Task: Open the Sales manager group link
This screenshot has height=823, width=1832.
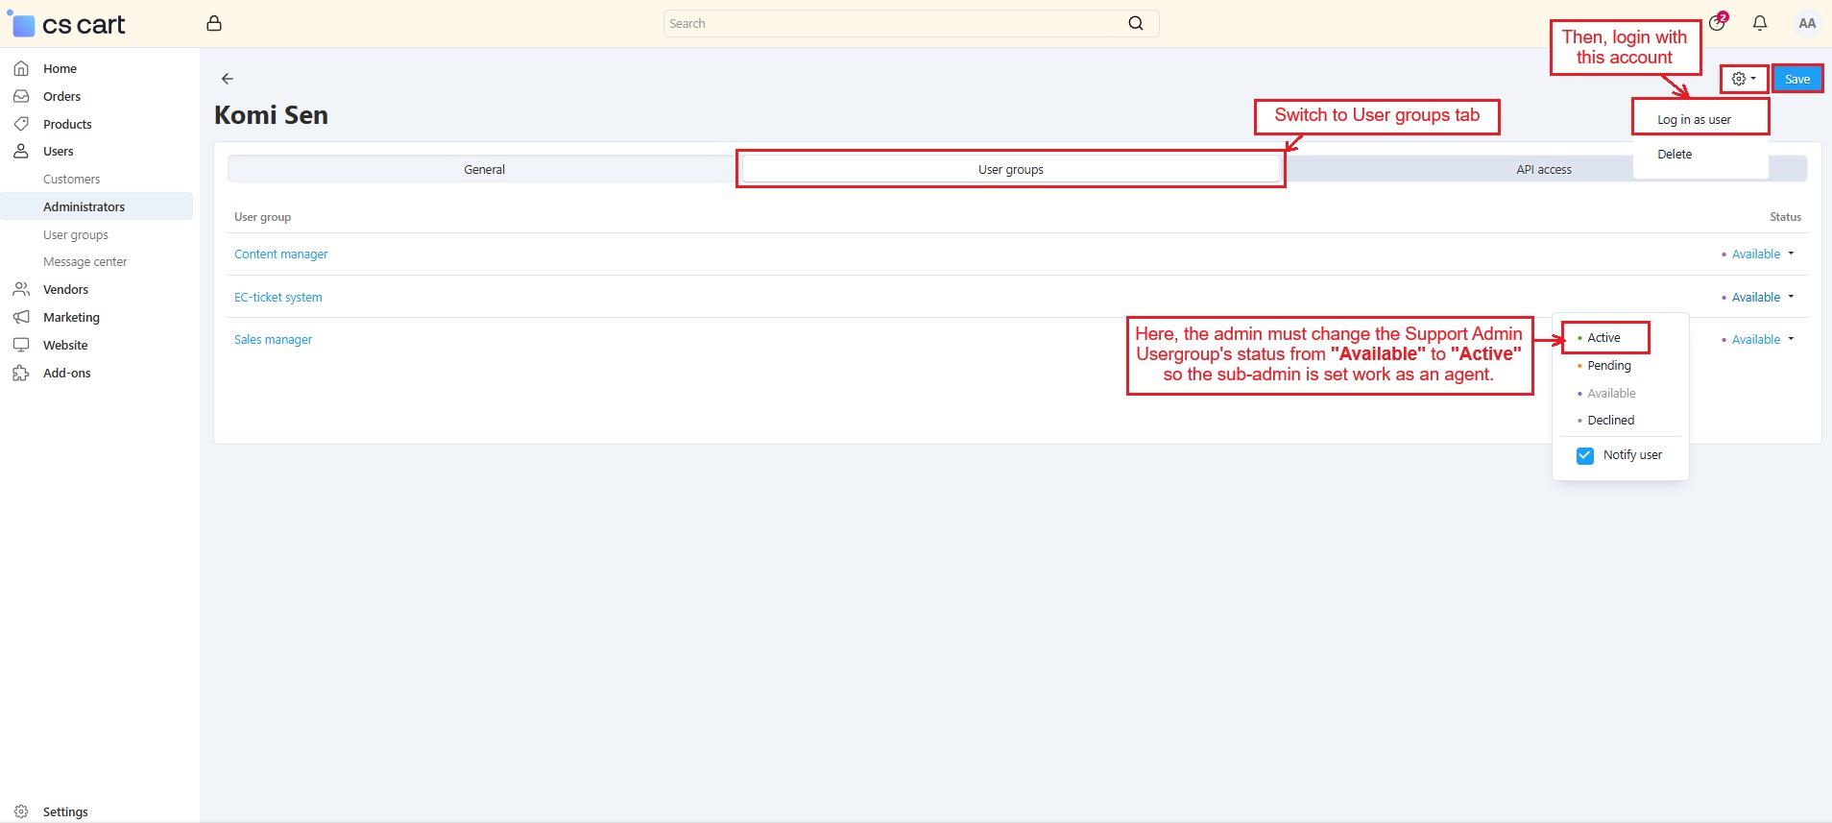Action: 273,340
